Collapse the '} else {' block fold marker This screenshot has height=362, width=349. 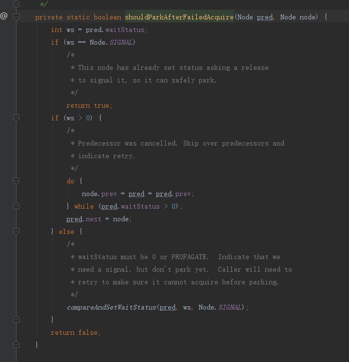[16, 231]
